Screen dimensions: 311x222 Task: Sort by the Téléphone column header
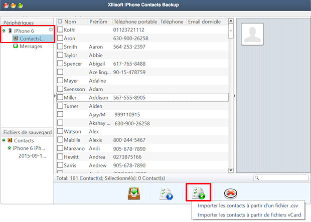point(172,22)
